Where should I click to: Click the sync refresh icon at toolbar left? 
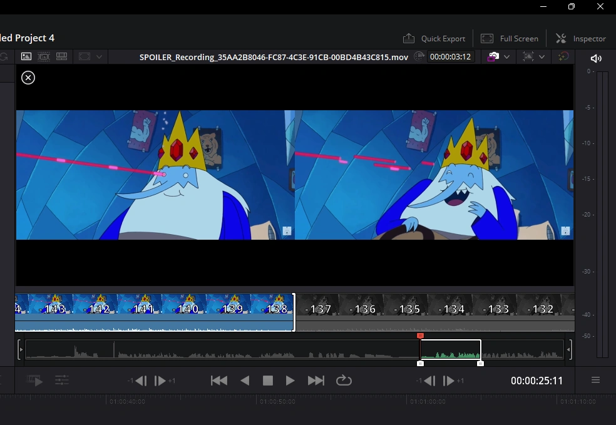4,56
